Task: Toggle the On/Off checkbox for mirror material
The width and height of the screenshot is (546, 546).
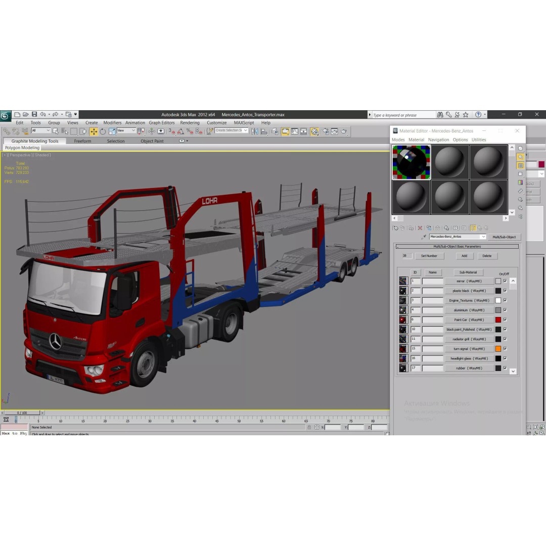Action: 505,281
